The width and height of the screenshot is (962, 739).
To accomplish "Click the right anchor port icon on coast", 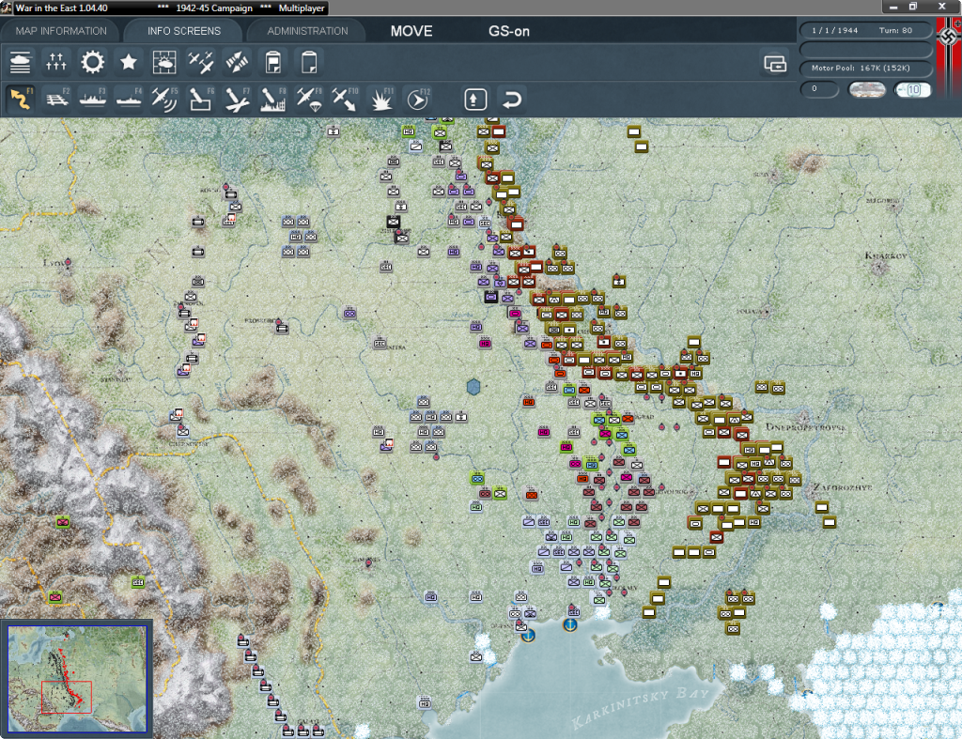I will (570, 625).
